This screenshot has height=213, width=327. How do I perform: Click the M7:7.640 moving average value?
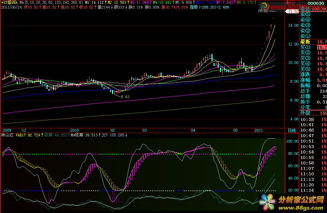224,2
